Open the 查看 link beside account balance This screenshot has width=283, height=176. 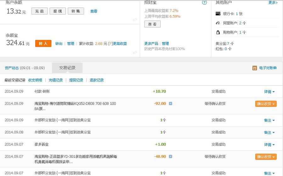click(x=94, y=11)
